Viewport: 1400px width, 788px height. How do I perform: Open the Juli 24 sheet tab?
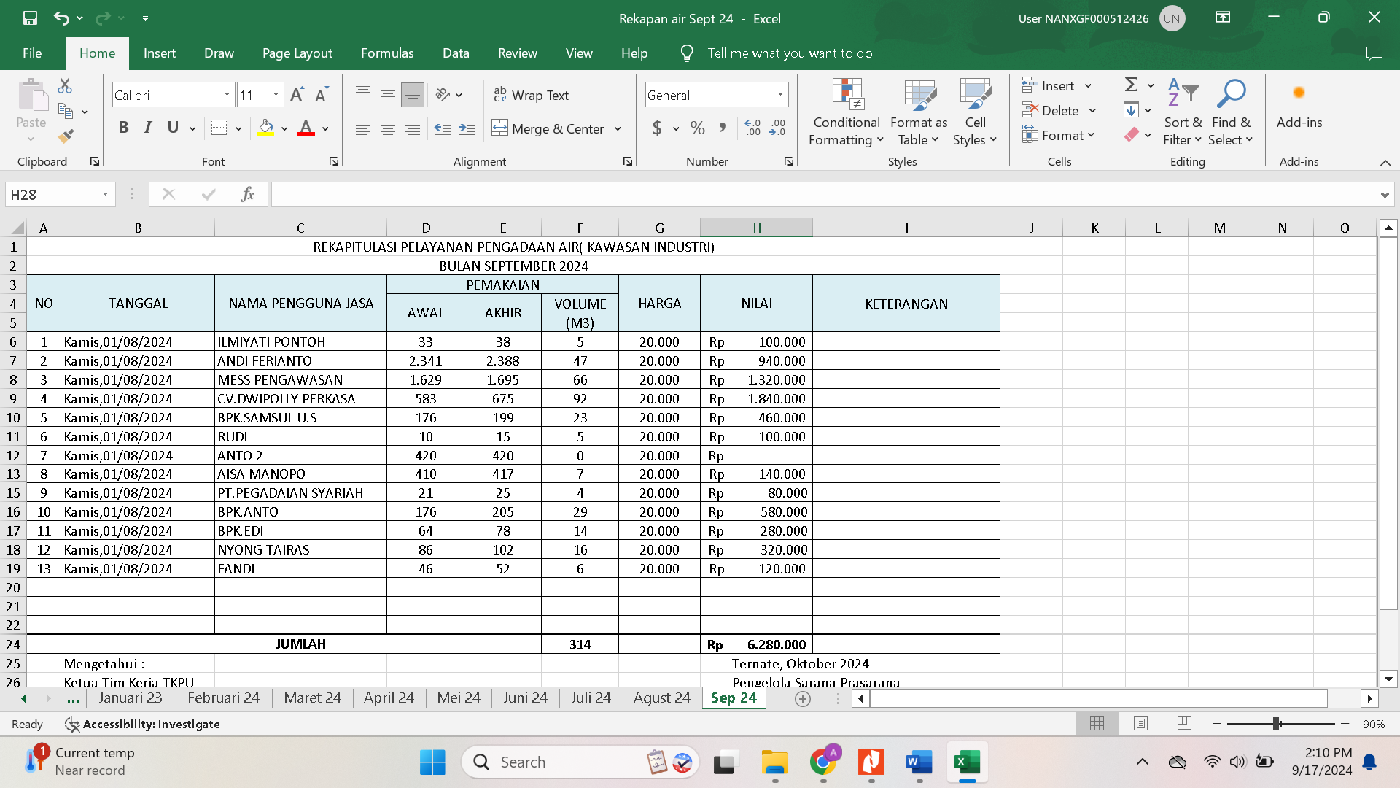[591, 698]
